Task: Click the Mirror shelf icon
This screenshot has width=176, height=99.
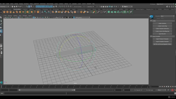Action: tap(59, 12)
